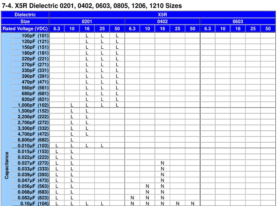
Task: Select the 0402 size column header
Action: [162, 21]
